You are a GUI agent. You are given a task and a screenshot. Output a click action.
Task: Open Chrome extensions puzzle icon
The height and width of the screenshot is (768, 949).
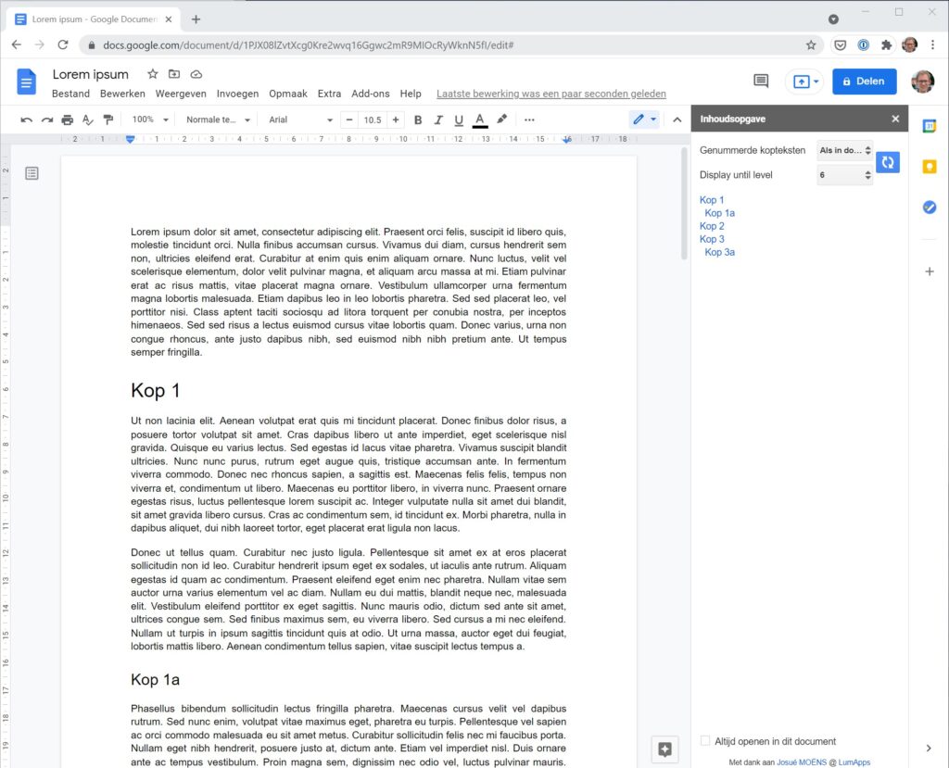tap(887, 44)
